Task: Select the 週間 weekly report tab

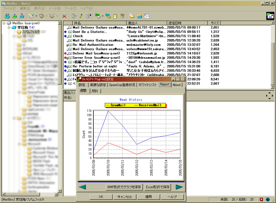Action: coord(83,91)
